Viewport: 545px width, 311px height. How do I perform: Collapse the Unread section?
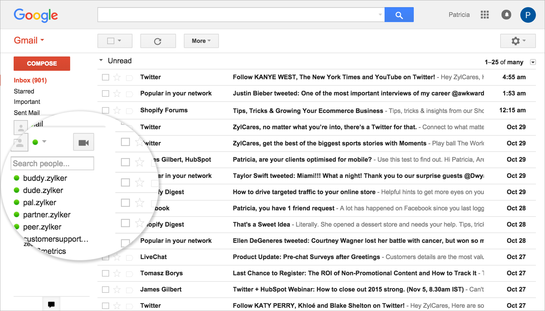pos(101,60)
